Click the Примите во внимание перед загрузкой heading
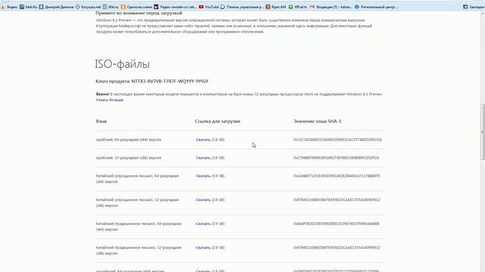 139,14
